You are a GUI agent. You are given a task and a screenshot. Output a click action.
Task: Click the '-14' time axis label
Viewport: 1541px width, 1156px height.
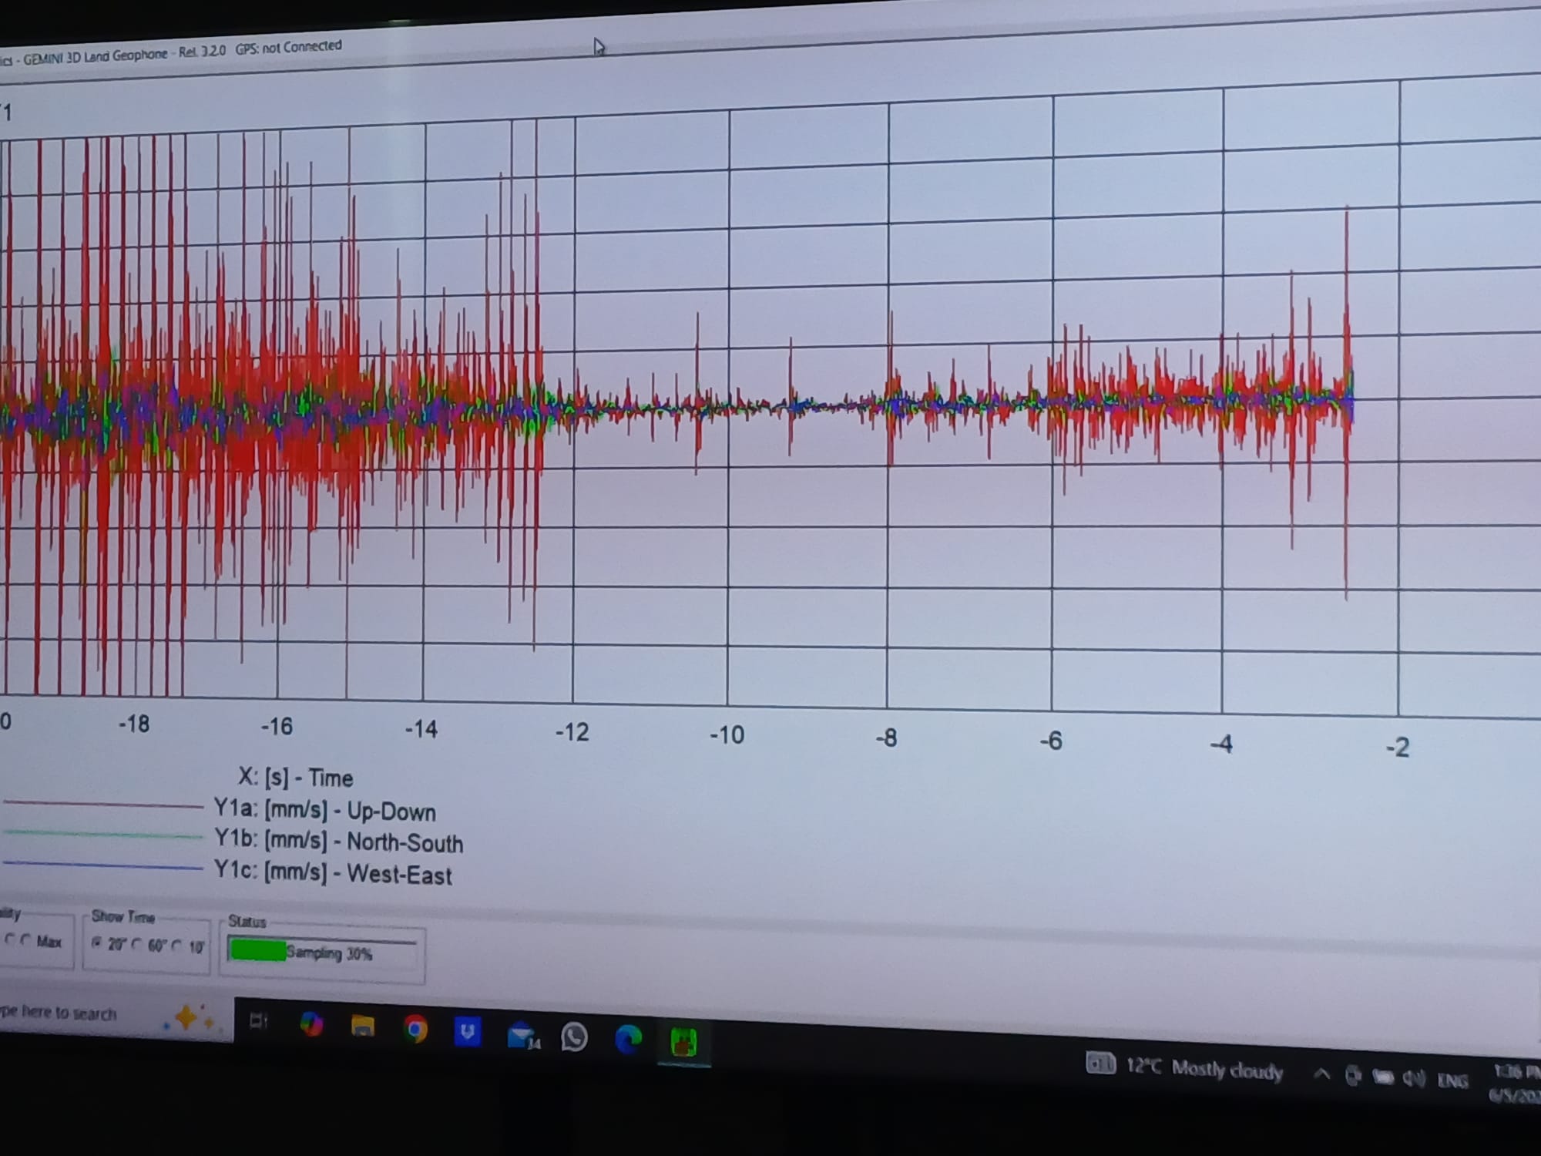point(421,728)
